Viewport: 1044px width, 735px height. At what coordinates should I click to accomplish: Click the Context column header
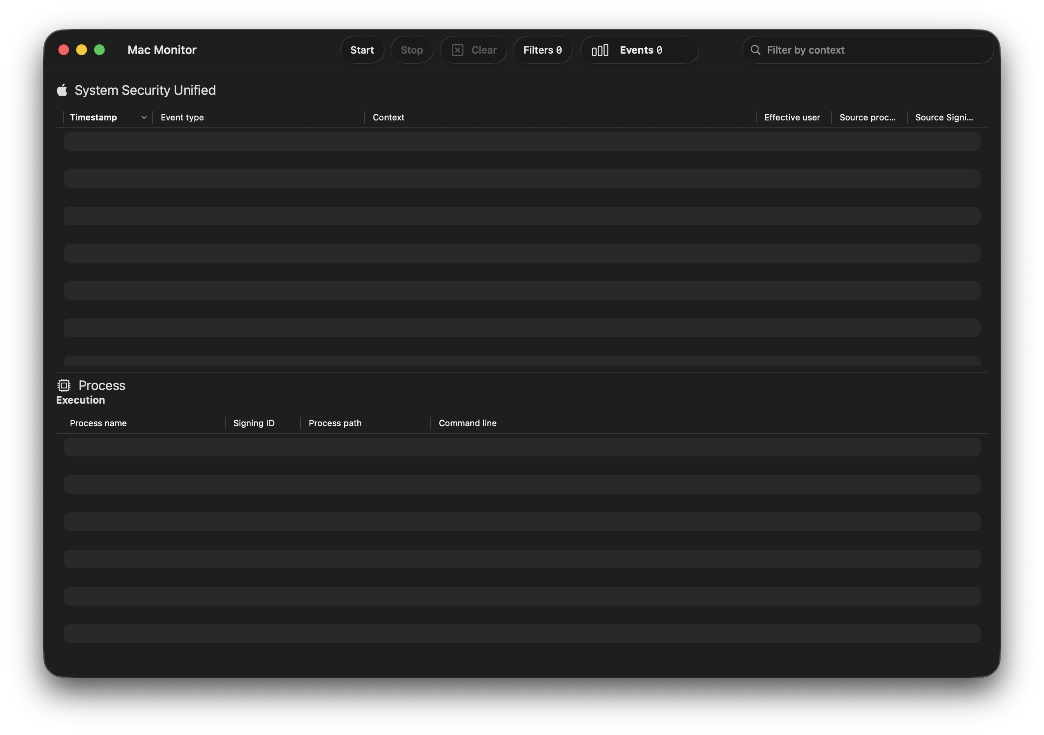click(388, 117)
